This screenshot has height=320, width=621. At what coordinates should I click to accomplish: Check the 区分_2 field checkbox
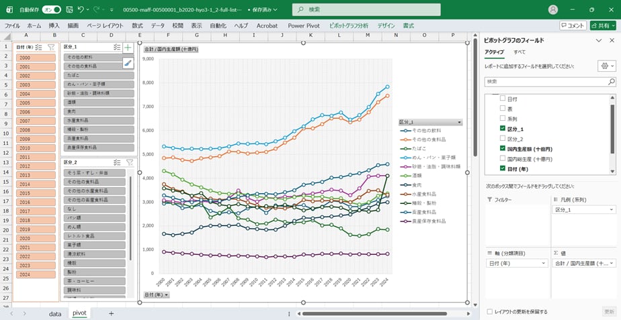[x=502, y=138]
